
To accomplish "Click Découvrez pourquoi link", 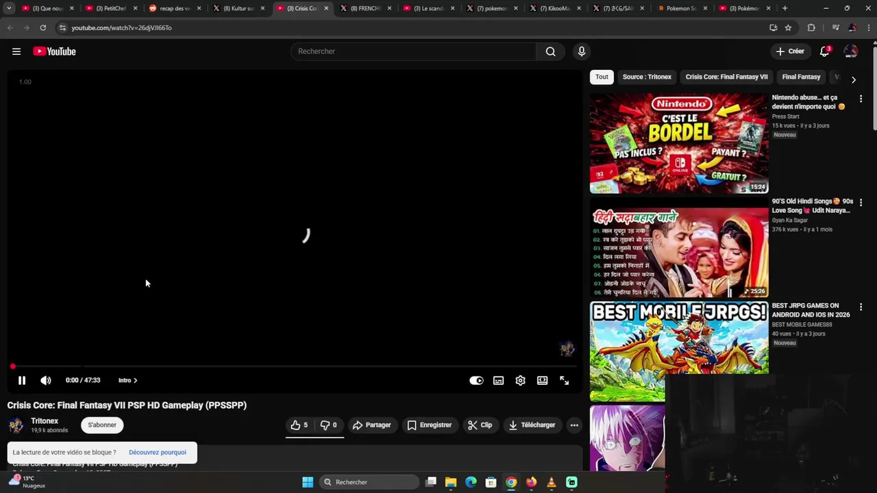I will 158,453.
